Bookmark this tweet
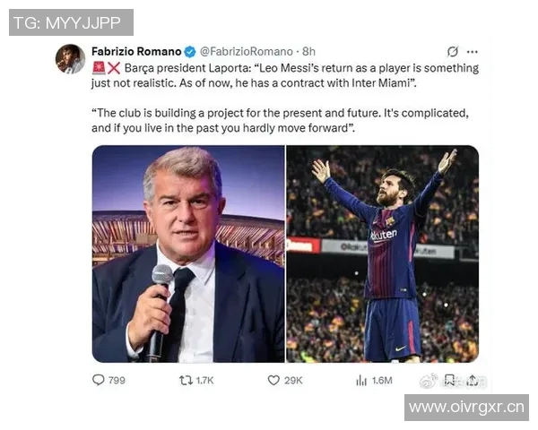Screen dimensions: 538x430 click(x=449, y=380)
